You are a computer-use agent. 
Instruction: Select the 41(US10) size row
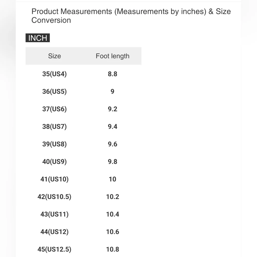(x=84, y=179)
